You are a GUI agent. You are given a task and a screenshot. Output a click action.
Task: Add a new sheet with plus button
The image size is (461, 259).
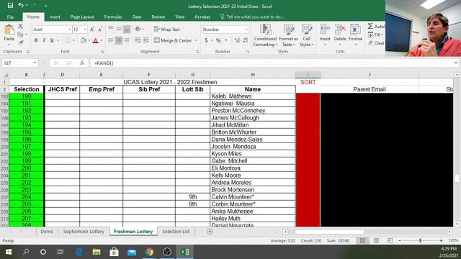210,232
